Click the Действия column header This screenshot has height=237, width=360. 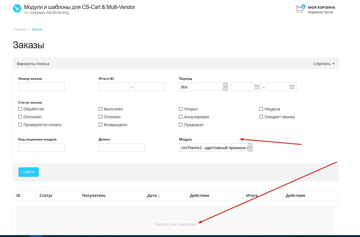[x=295, y=196]
